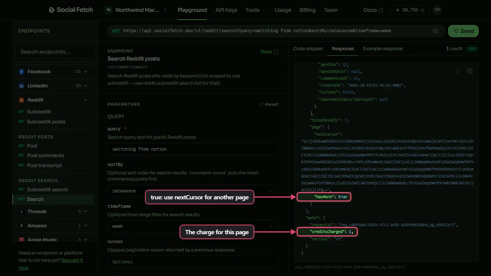Switch to the Playground tab
The width and height of the screenshot is (491, 276).
(x=192, y=10)
